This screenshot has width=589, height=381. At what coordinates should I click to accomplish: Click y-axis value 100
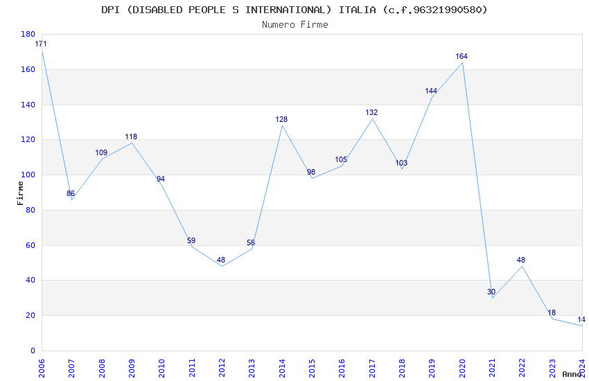point(28,175)
